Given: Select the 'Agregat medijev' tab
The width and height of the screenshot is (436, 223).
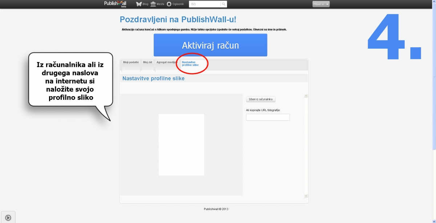Looking at the screenshot, I should (x=166, y=62).
